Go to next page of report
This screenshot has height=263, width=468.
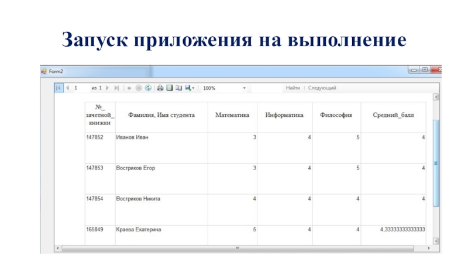pos(108,88)
